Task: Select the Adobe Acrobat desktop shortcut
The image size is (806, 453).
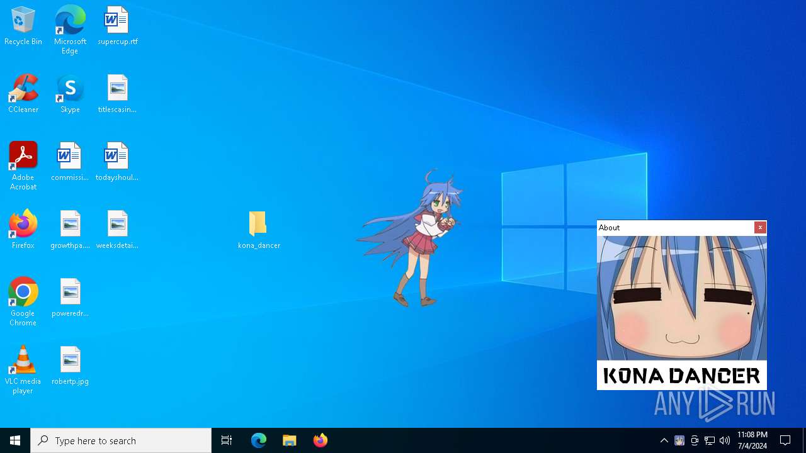Action: point(23,166)
